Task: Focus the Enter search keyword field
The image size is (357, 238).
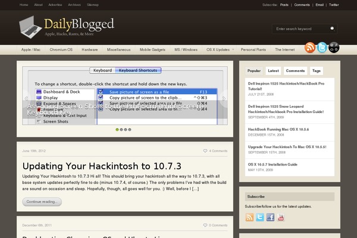Action: pyautogui.click(x=301, y=29)
